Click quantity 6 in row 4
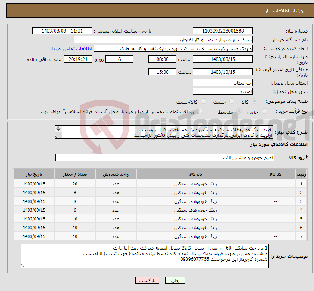This screenshot has height=291, width=314. [x=75, y=210]
